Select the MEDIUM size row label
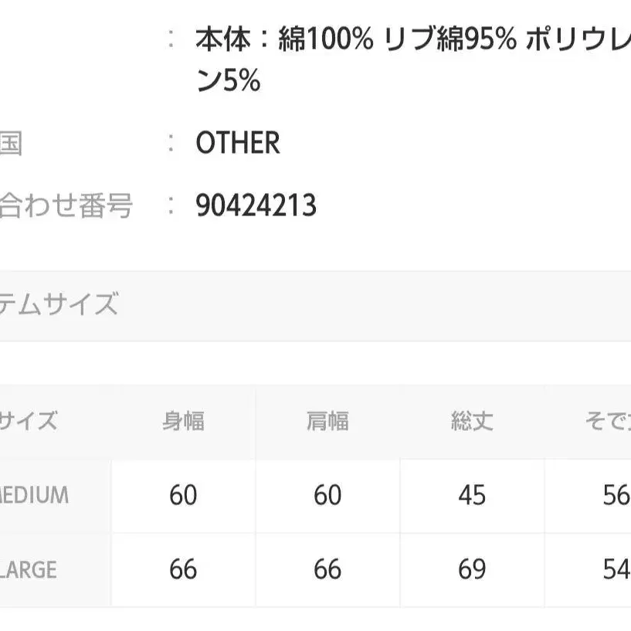This screenshot has height=631, width=631. [35, 494]
